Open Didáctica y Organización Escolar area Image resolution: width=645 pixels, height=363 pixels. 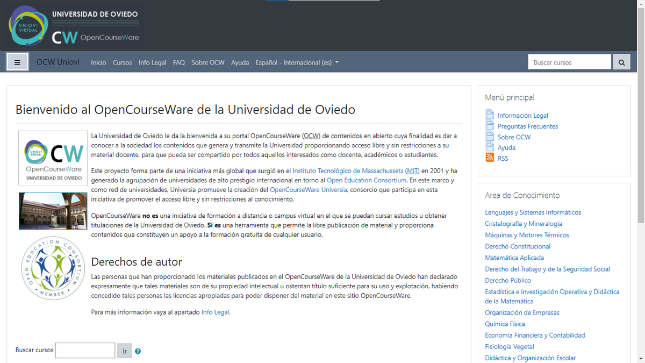(x=531, y=358)
